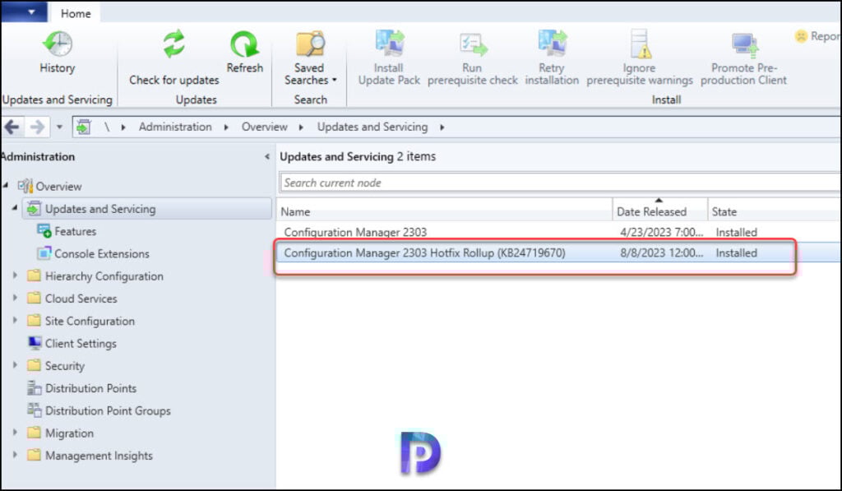Select the Hotfix Rollup KB24719670 row
The height and width of the screenshot is (491, 842).
558,253
